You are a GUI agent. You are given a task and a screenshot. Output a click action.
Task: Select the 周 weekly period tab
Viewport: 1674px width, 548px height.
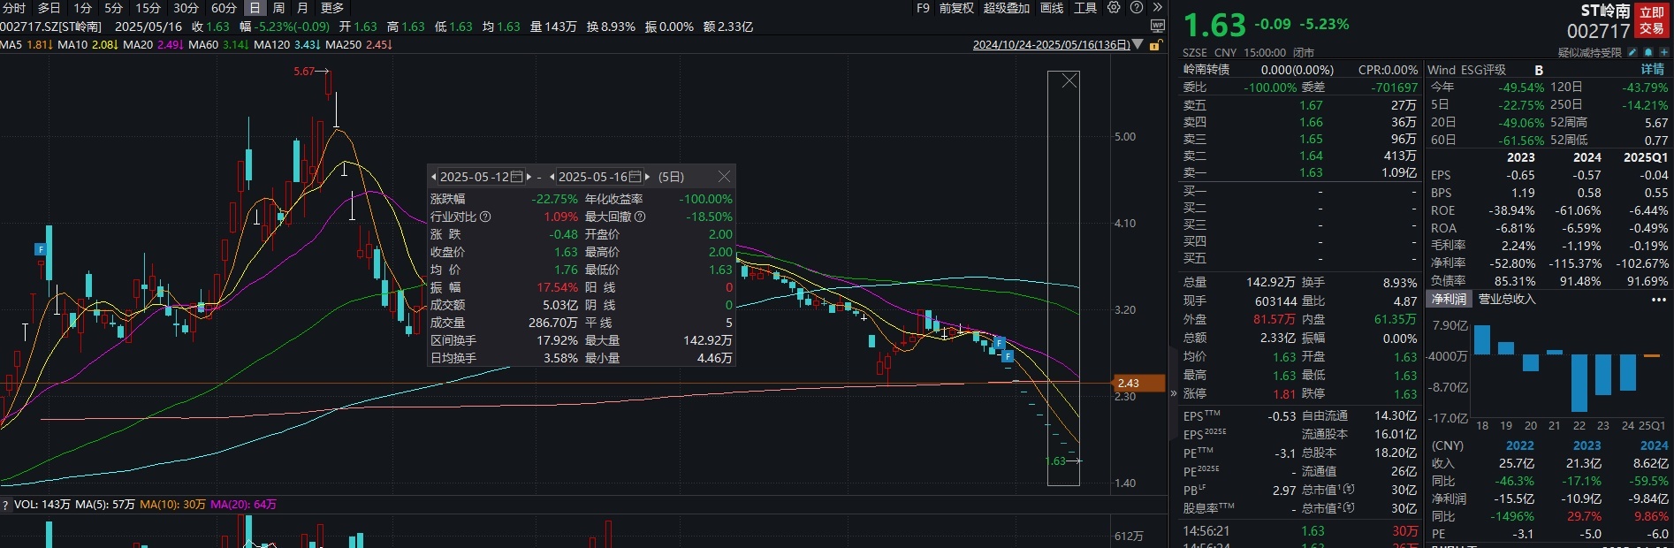pos(278,8)
